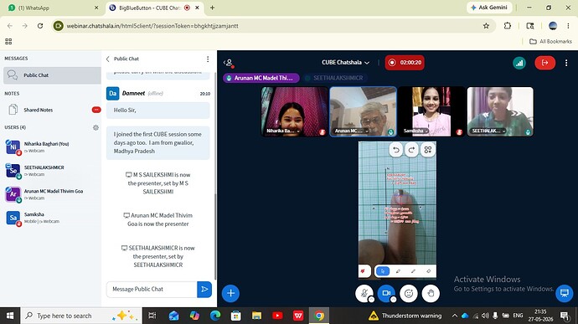Click Arunan MC Madel Thivim Goa avatar
The width and height of the screenshot is (578, 324).
13,194
